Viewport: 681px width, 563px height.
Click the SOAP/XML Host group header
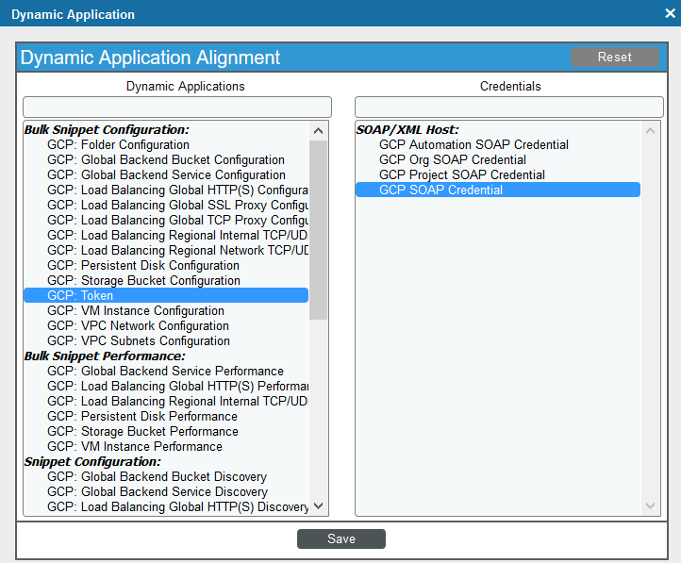(407, 130)
